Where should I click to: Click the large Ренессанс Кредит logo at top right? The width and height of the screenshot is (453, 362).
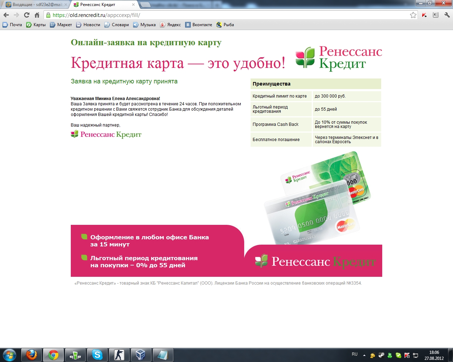click(339, 58)
